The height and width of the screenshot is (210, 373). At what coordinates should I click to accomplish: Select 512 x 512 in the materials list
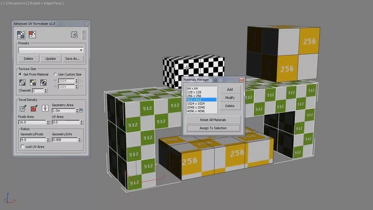(201, 100)
